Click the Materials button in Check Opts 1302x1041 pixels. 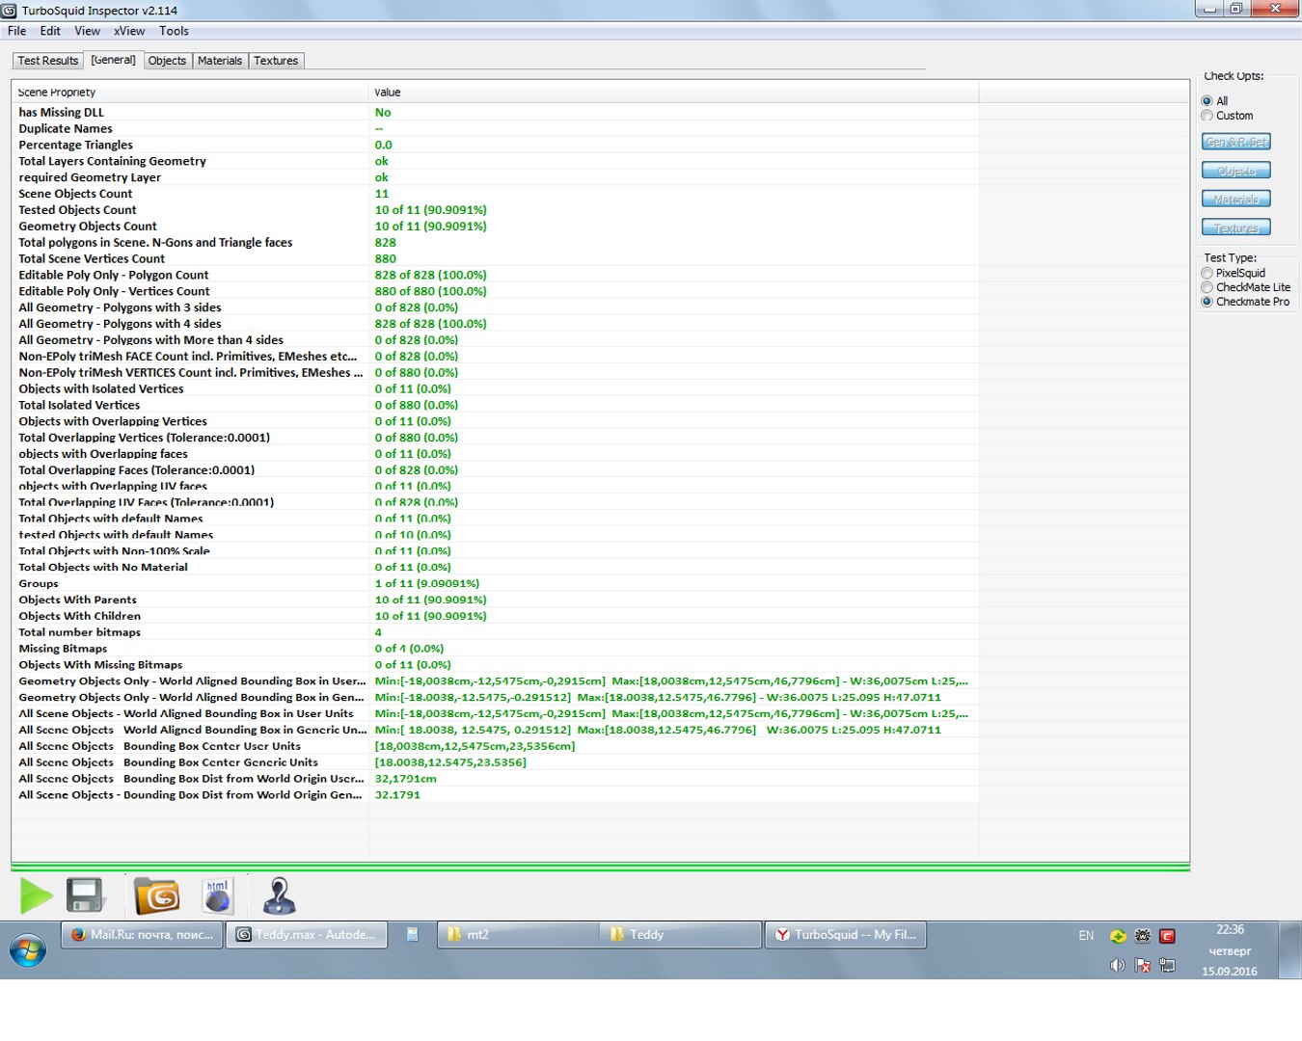click(x=1235, y=200)
